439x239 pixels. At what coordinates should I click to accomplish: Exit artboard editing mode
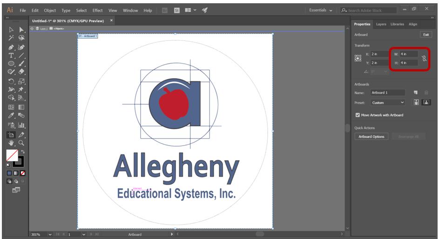[x=425, y=35]
